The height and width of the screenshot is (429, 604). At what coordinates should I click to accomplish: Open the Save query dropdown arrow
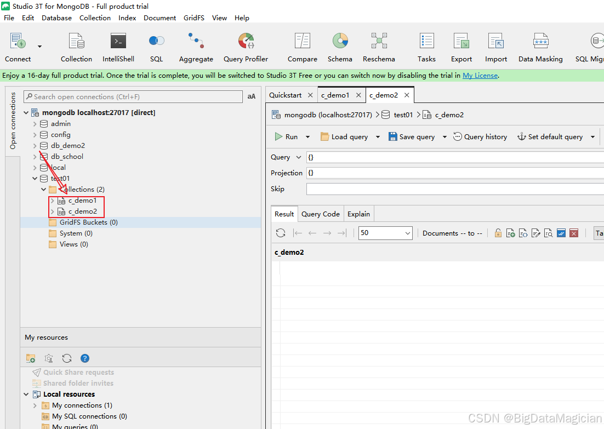(445, 137)
